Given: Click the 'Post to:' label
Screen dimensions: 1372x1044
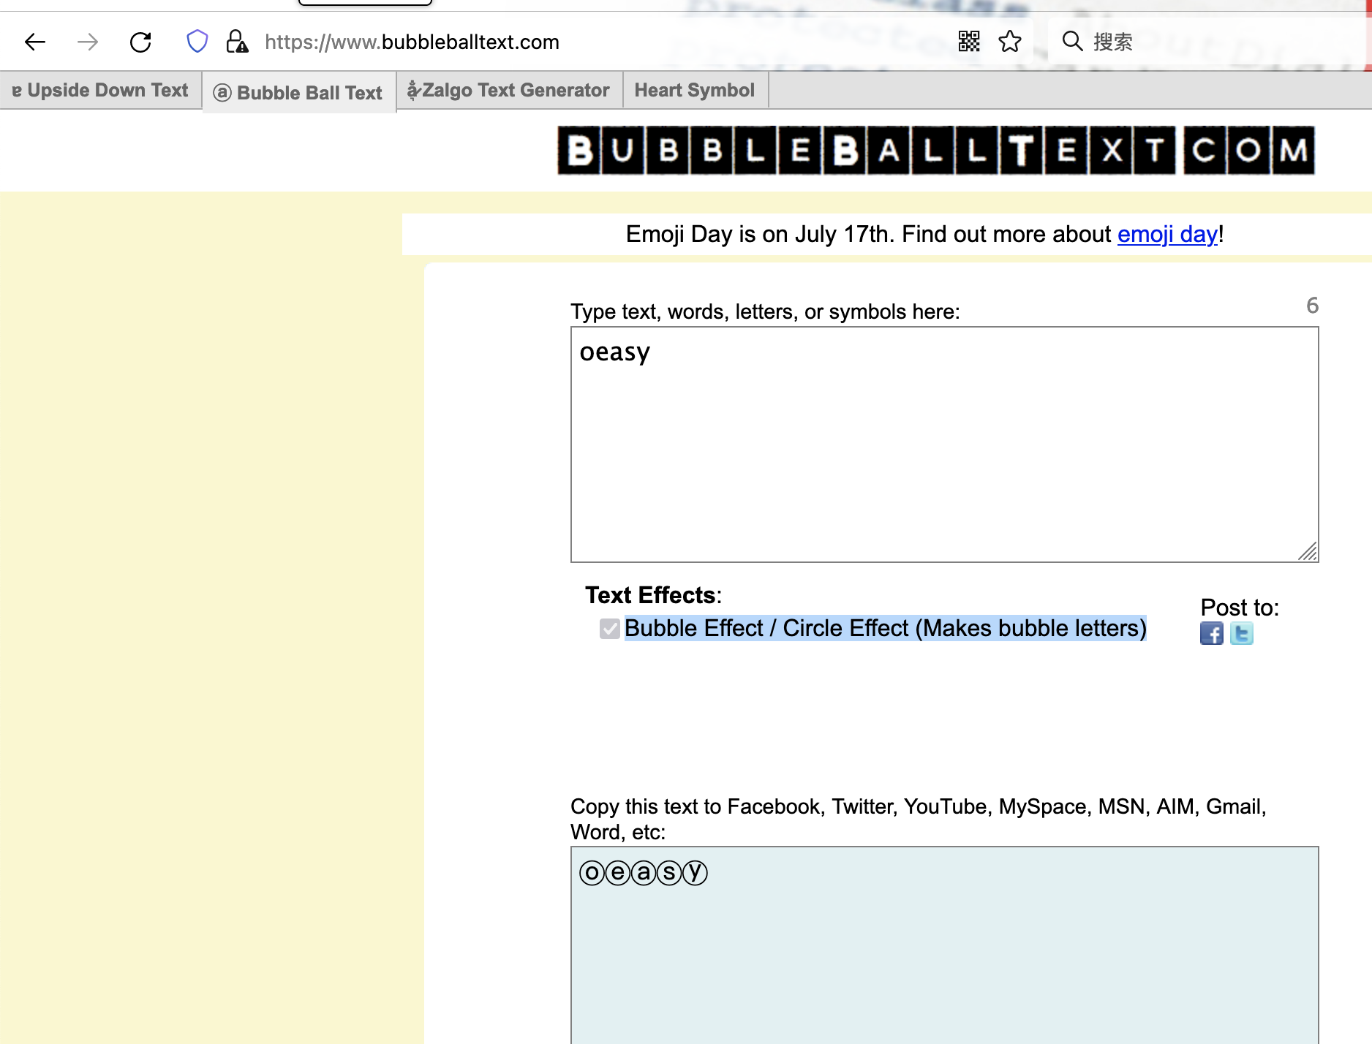Looking at the screenshot, I should (x=1240, y=608).
